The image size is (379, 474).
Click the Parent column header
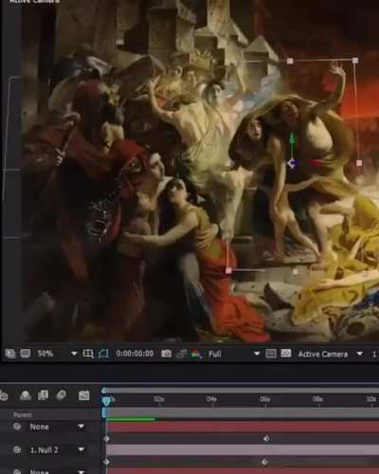(23, 414)
